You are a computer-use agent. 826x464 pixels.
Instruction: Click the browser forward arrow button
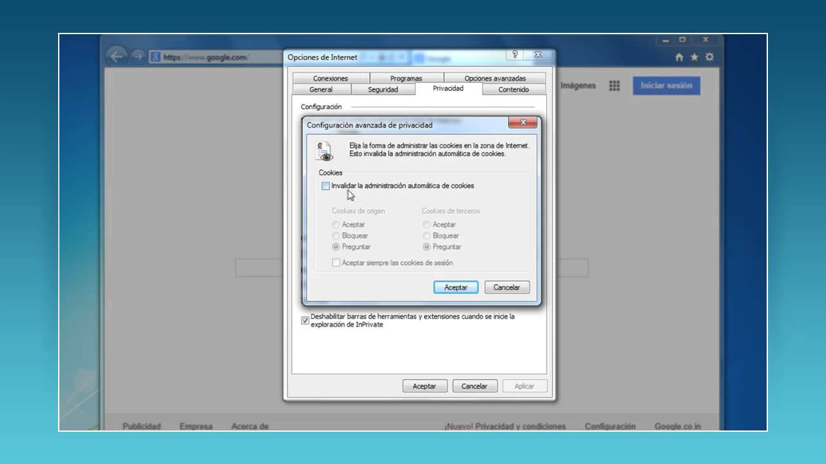pyautogui.click(x=137, y=57)
